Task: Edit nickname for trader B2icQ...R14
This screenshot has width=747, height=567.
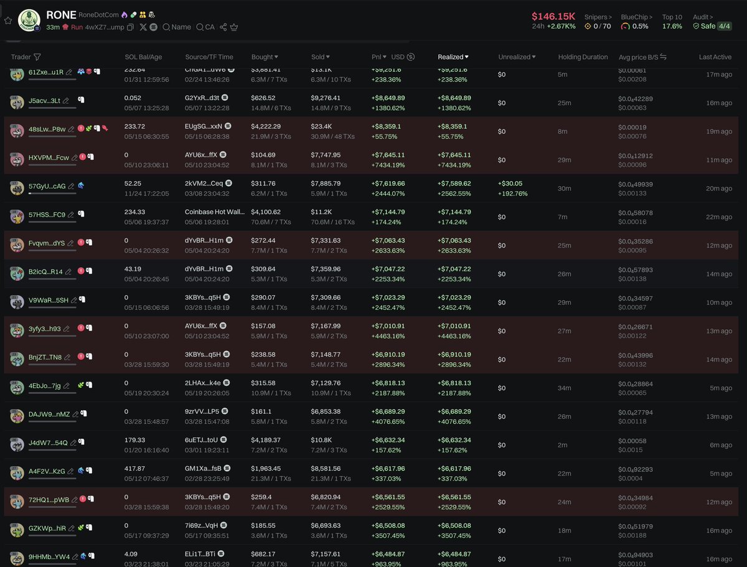Action: click(x=68, y=271)
